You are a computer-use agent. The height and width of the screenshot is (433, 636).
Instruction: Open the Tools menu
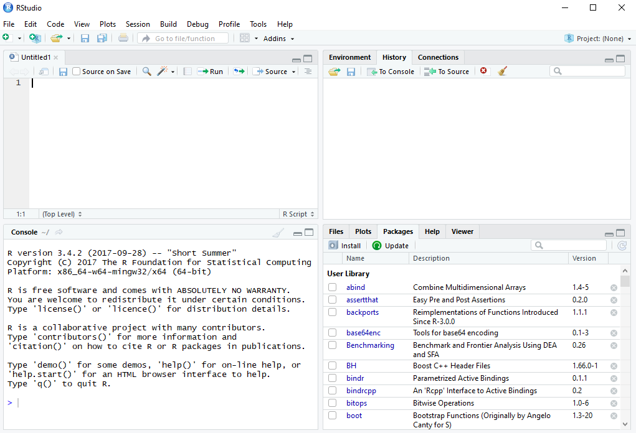(258, 24)
